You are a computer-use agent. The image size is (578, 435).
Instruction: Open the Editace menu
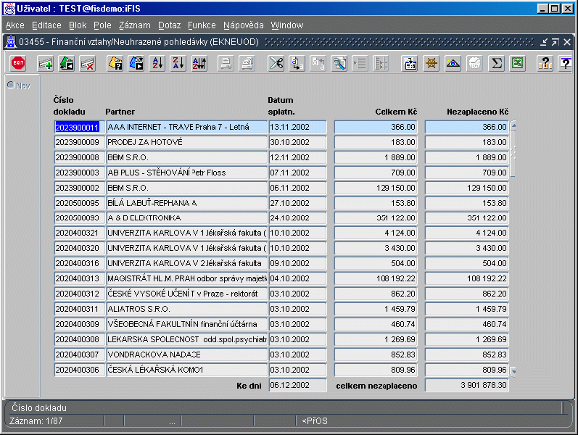pyautogui.click(x=46, y=25)
